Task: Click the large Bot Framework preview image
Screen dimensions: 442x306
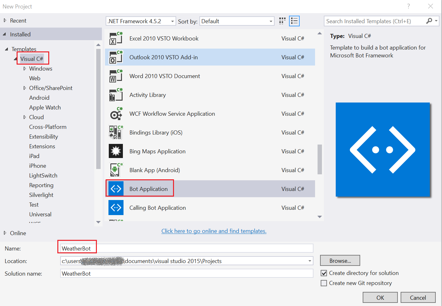Action: click(x=383, y=150)
